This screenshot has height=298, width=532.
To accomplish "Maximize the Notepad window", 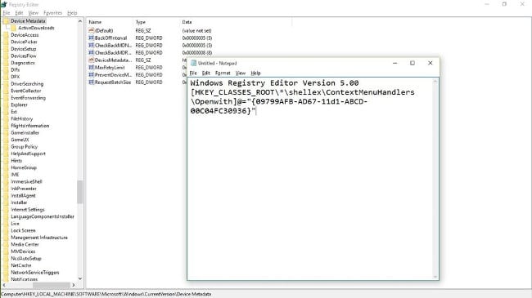I will click(x=413, y=63).
